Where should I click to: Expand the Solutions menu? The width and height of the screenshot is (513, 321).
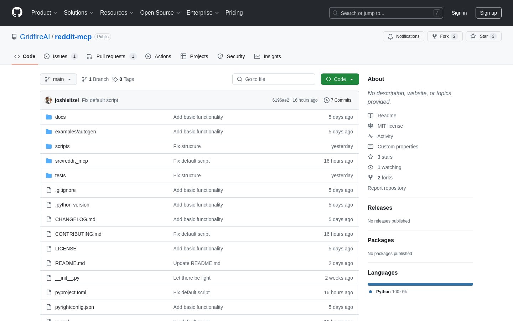(x=79, y=13)
